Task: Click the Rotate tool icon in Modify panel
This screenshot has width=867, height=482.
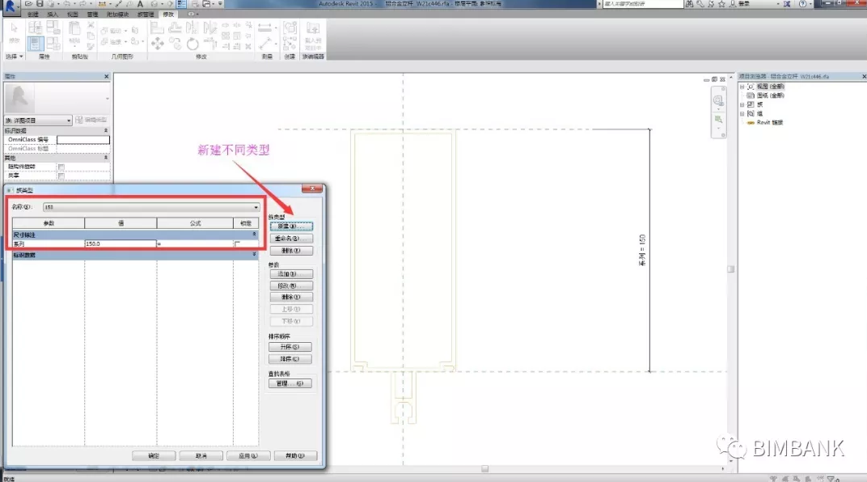Action: [x=192, y=43]
